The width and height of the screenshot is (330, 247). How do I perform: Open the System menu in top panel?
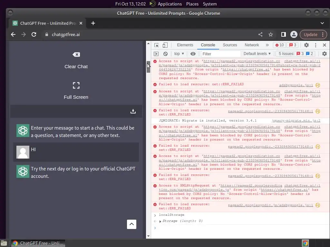[x=210, y=4]
